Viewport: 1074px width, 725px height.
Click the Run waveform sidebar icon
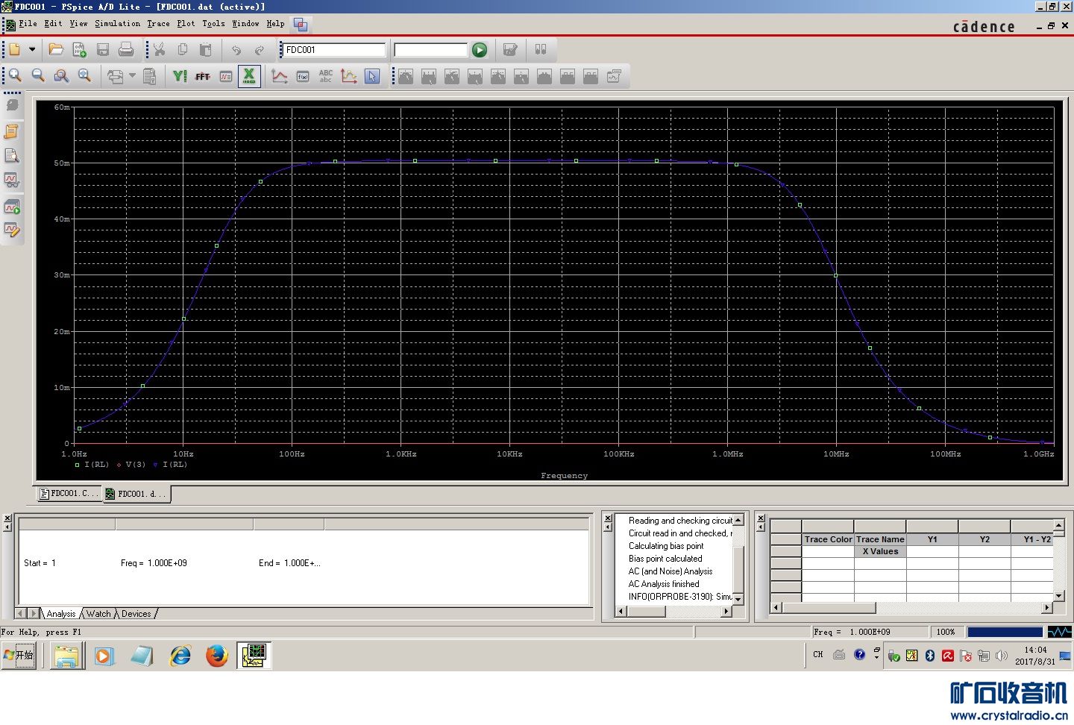point(11,207)
